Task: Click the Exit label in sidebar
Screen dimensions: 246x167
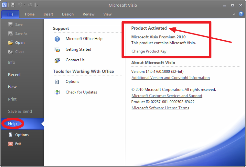Action: click(18, 144)
